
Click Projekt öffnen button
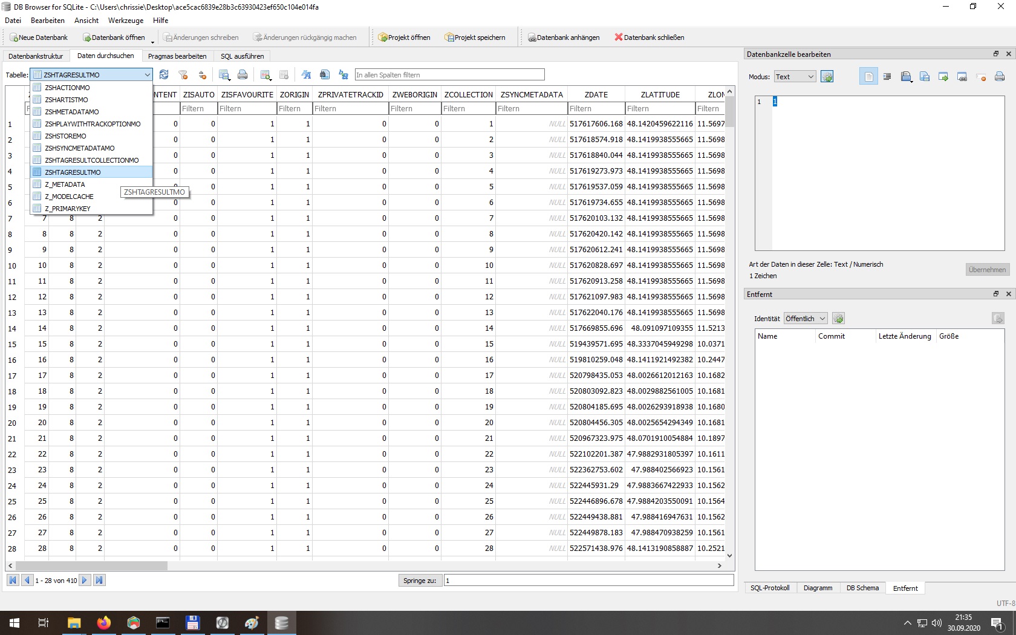(x=404, y=37)
